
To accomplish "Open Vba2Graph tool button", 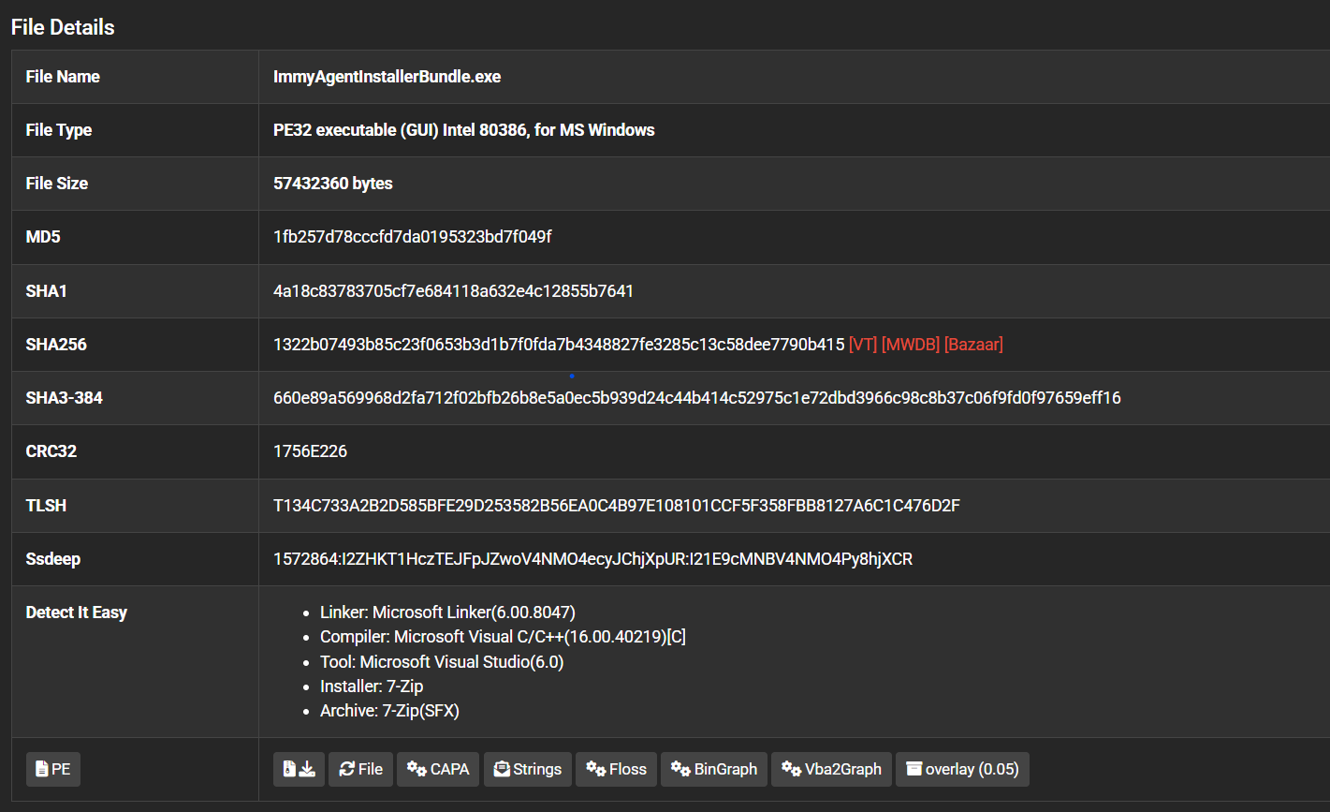I will (831, 769).
